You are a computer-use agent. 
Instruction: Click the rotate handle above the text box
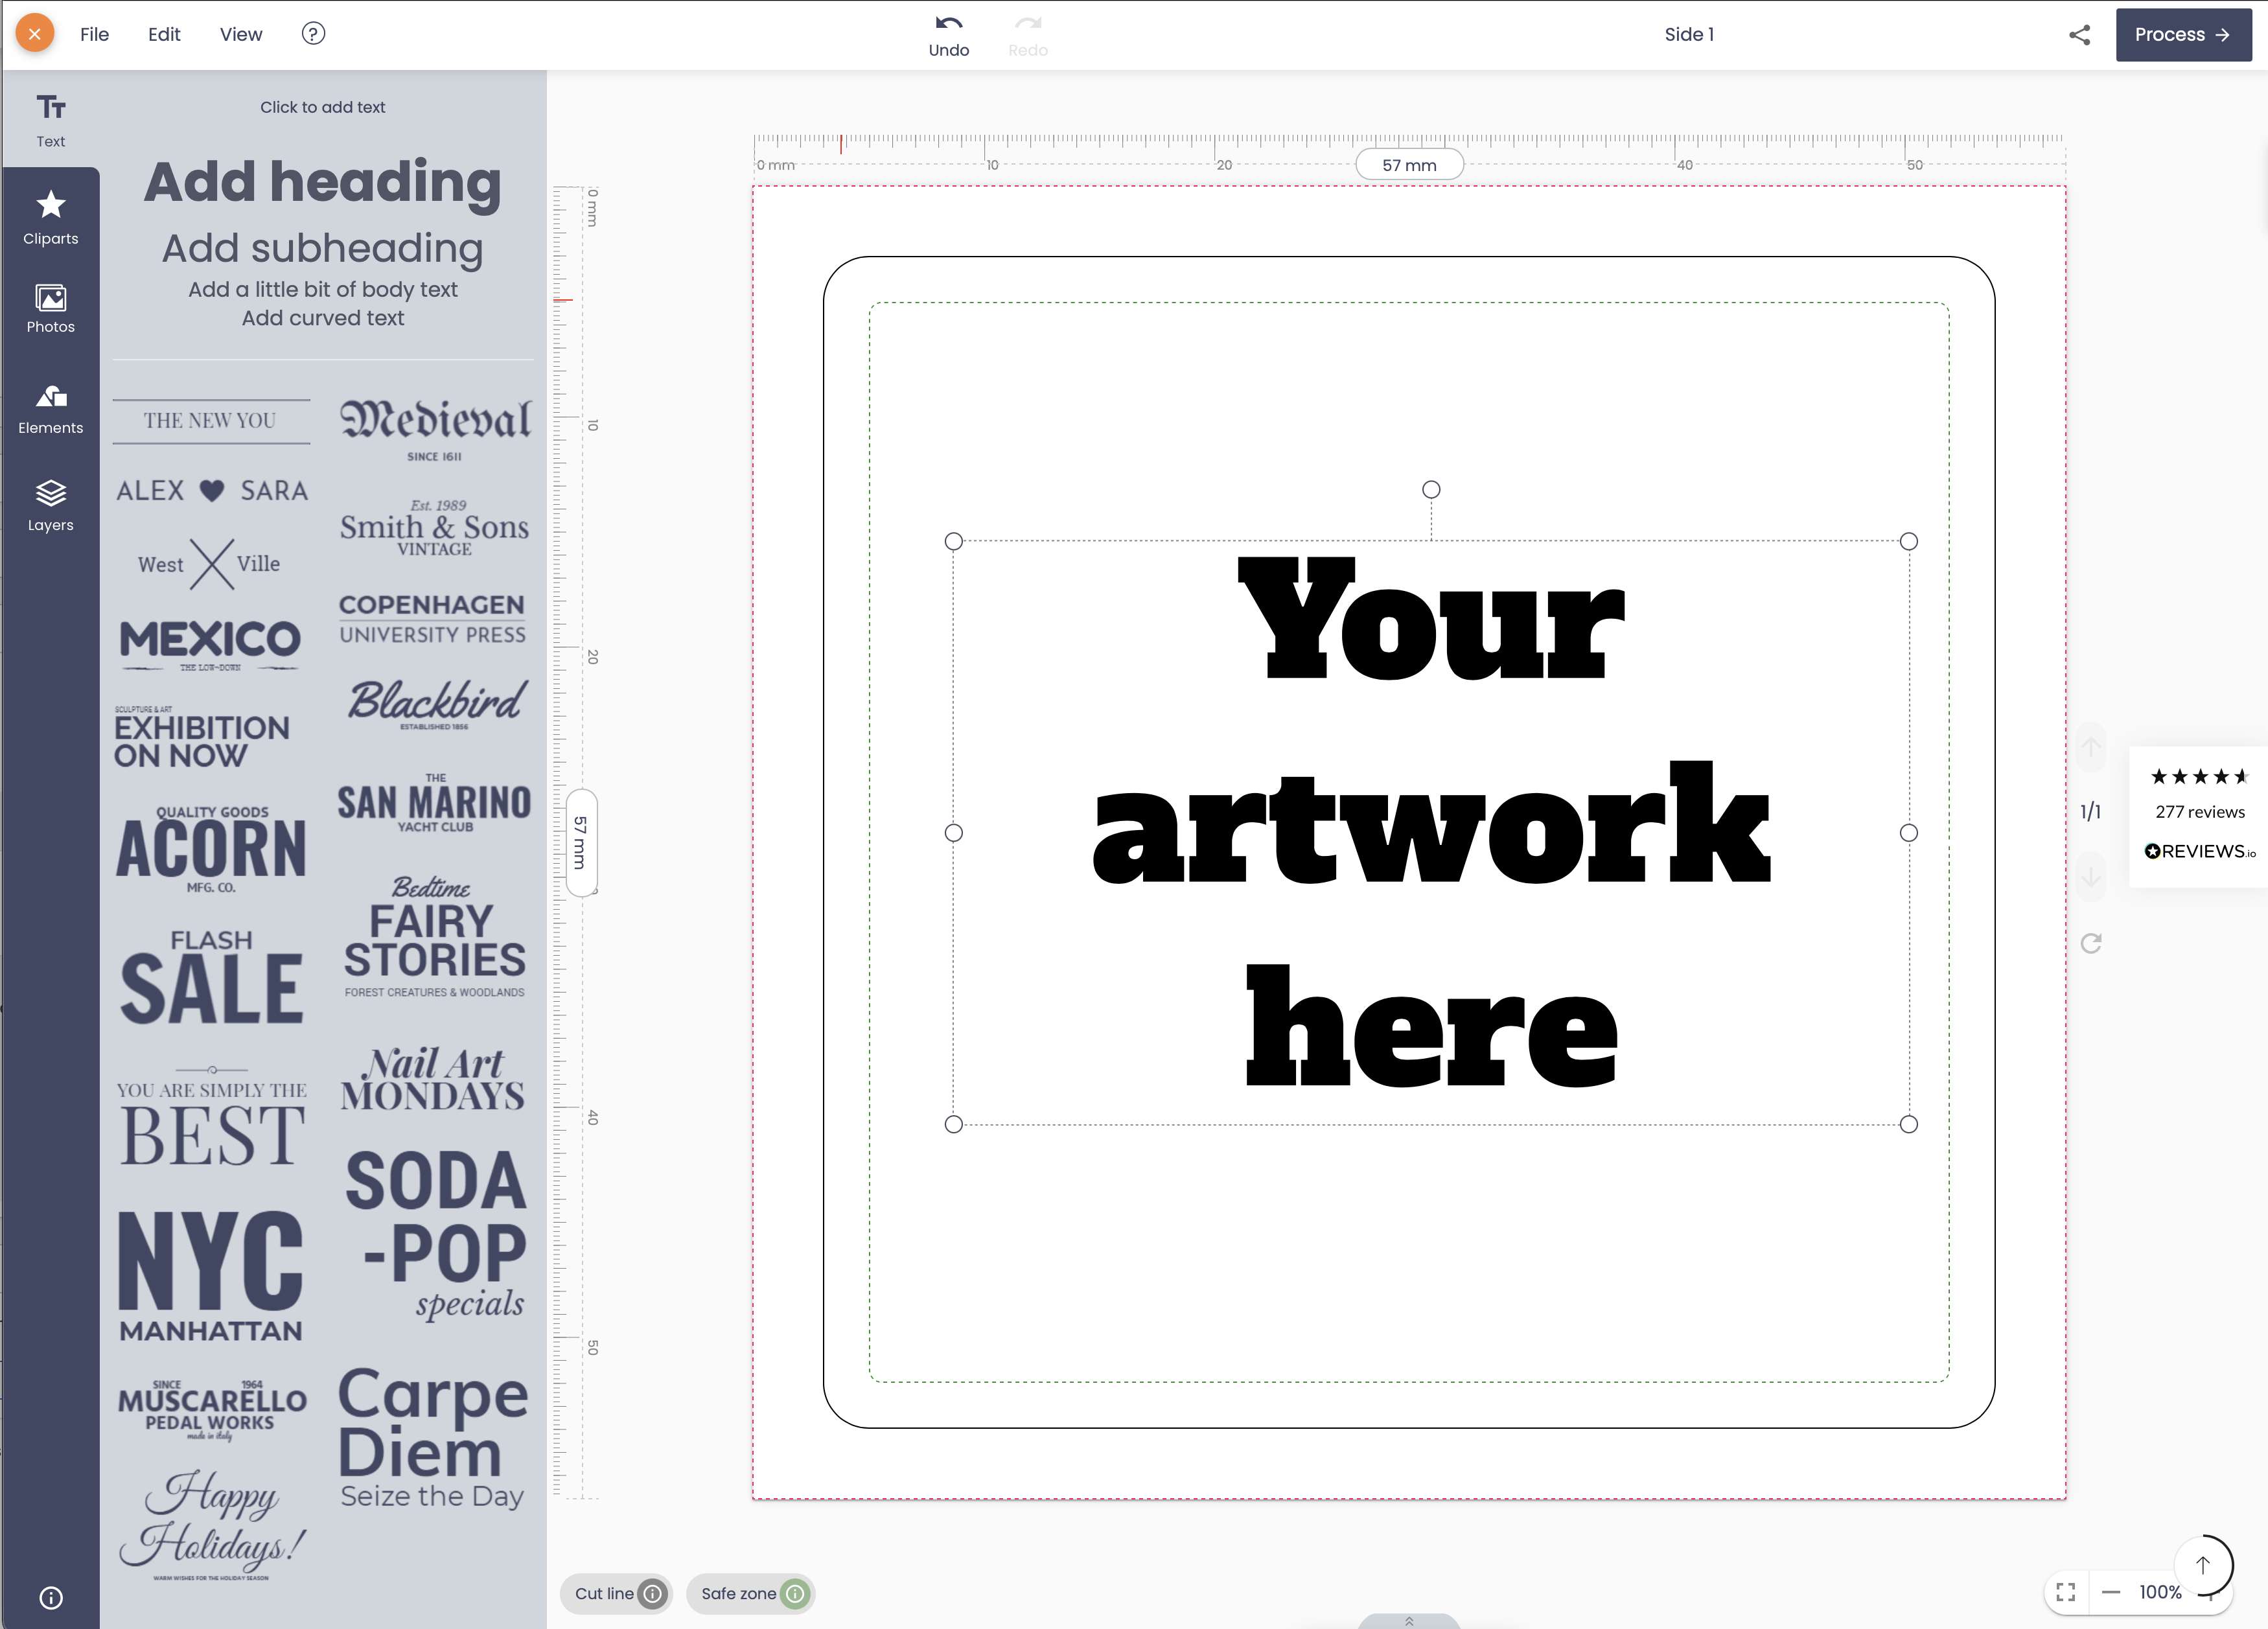(x=1431, y=489)
